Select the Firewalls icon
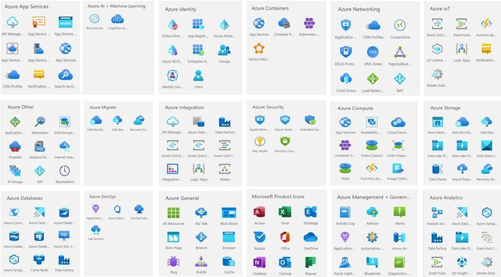Screen dimensions: 501x277 coord(15,147)
